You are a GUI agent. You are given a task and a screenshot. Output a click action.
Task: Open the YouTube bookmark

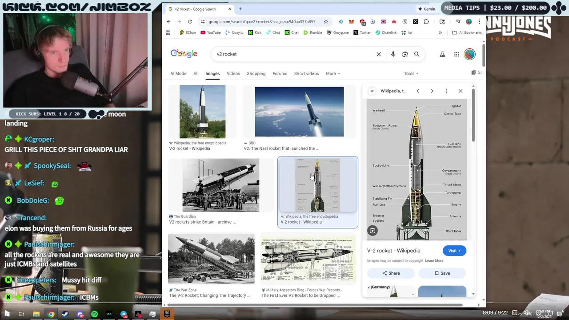point(210,32)
